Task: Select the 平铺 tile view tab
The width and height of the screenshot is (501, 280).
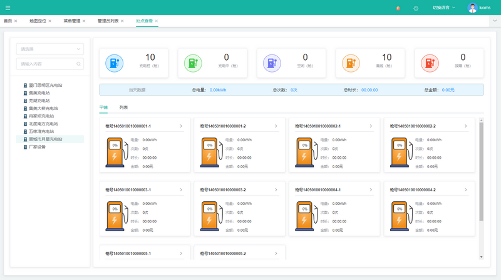Action: 103,107
